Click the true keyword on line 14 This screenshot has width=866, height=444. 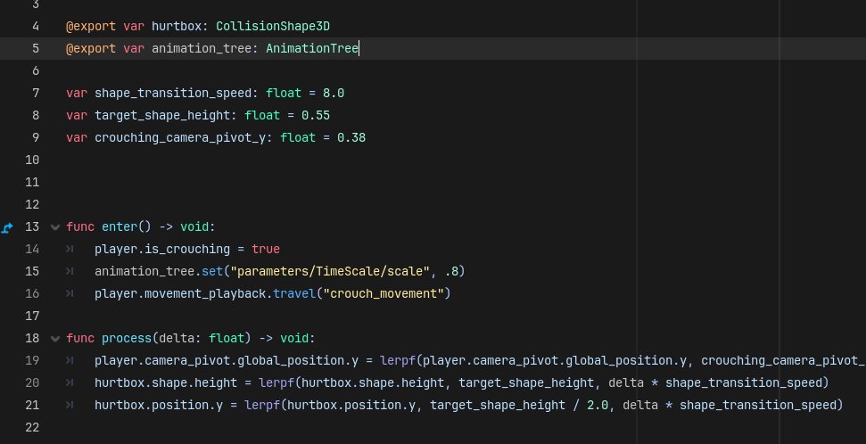click(x=266, y=249)
